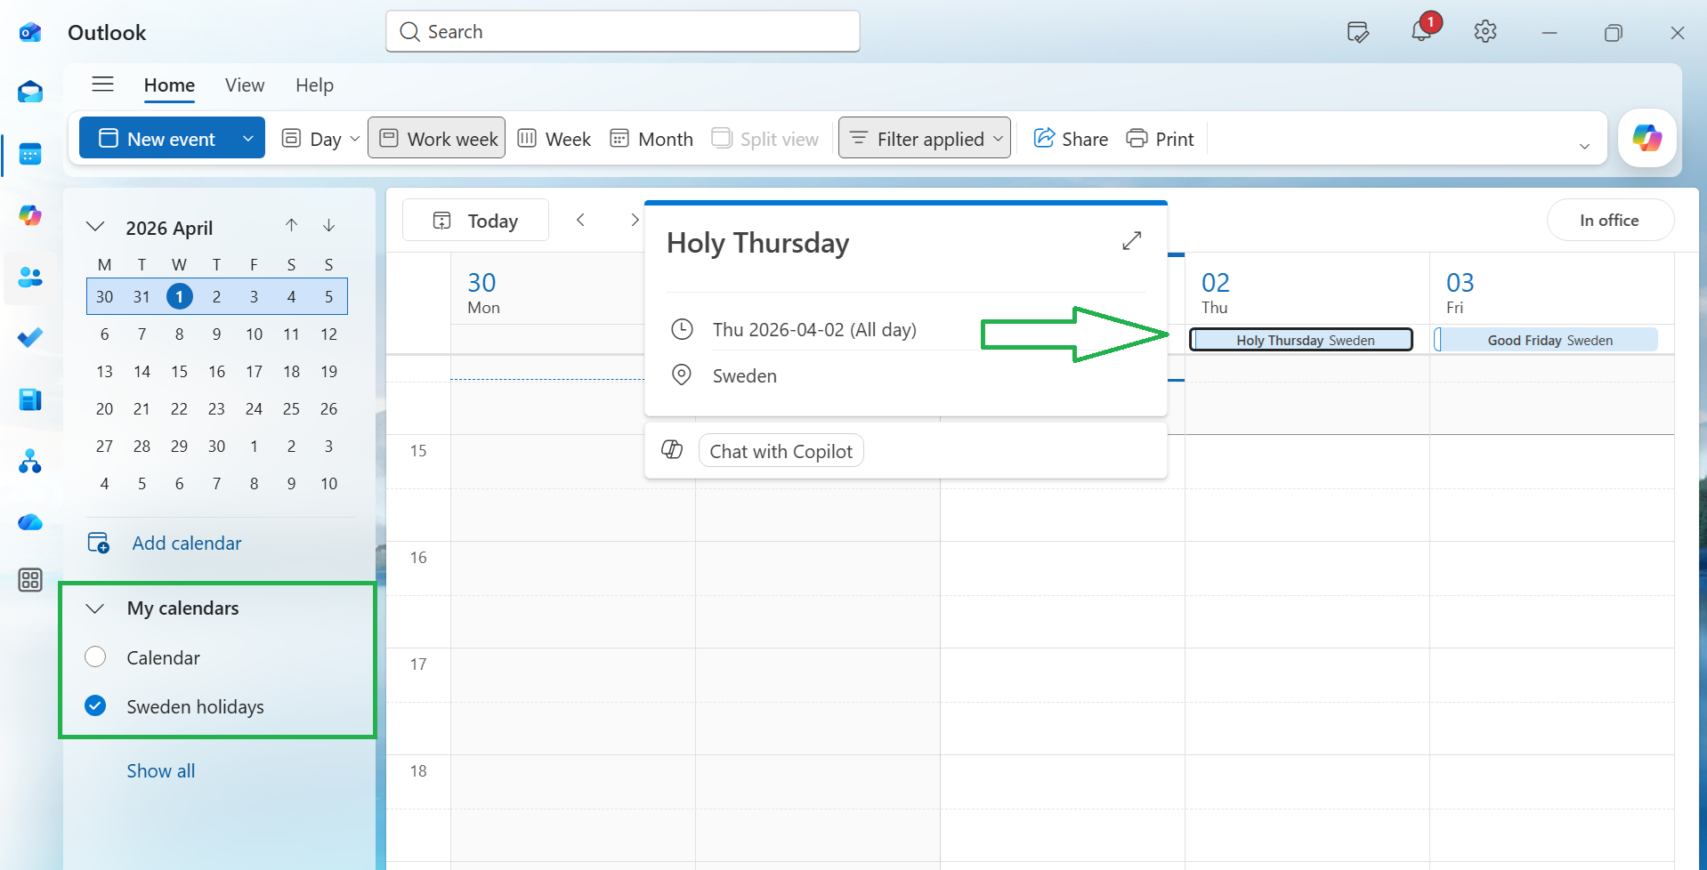Jump to Today in the calendar

[475, 220]
